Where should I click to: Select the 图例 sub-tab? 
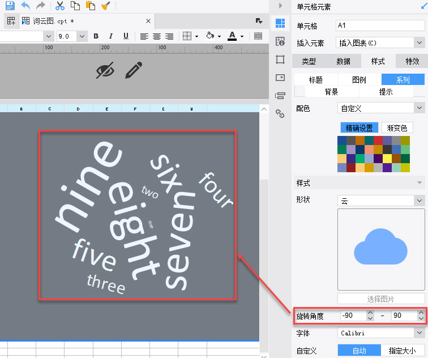359,80
